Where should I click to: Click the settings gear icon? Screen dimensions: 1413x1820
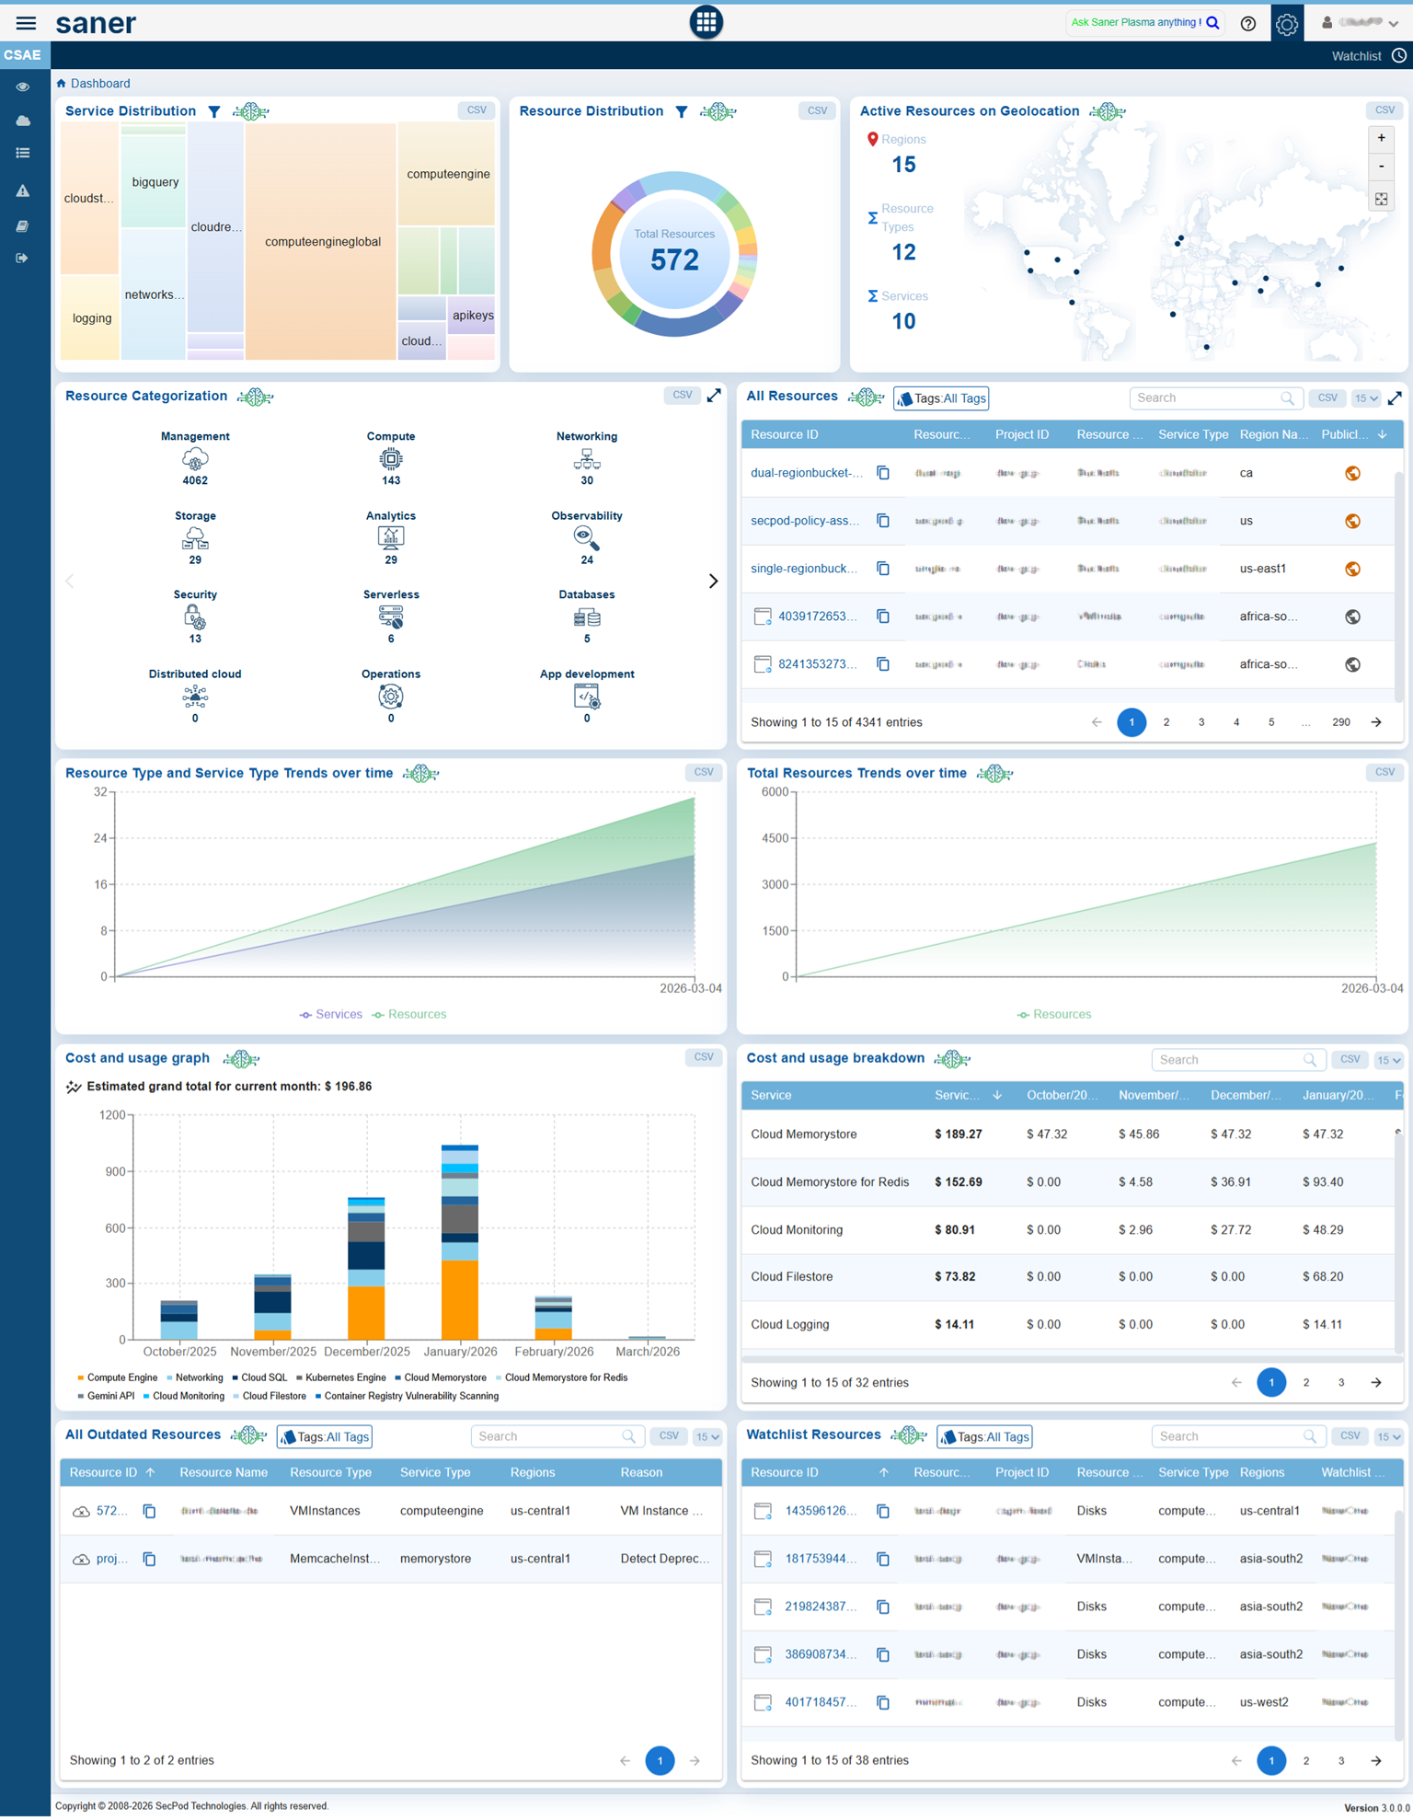coord(1286,24)
